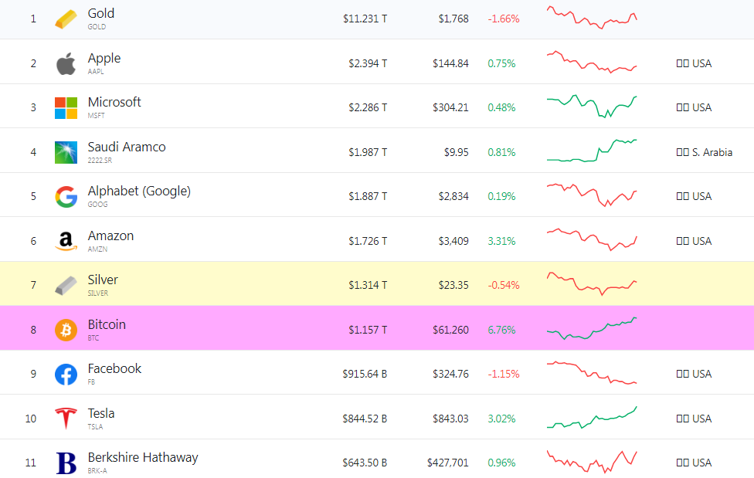The width and height of the screenshot is (754, 478).
Task: Go to the Saudi Aramco page link
Action: 127,147
